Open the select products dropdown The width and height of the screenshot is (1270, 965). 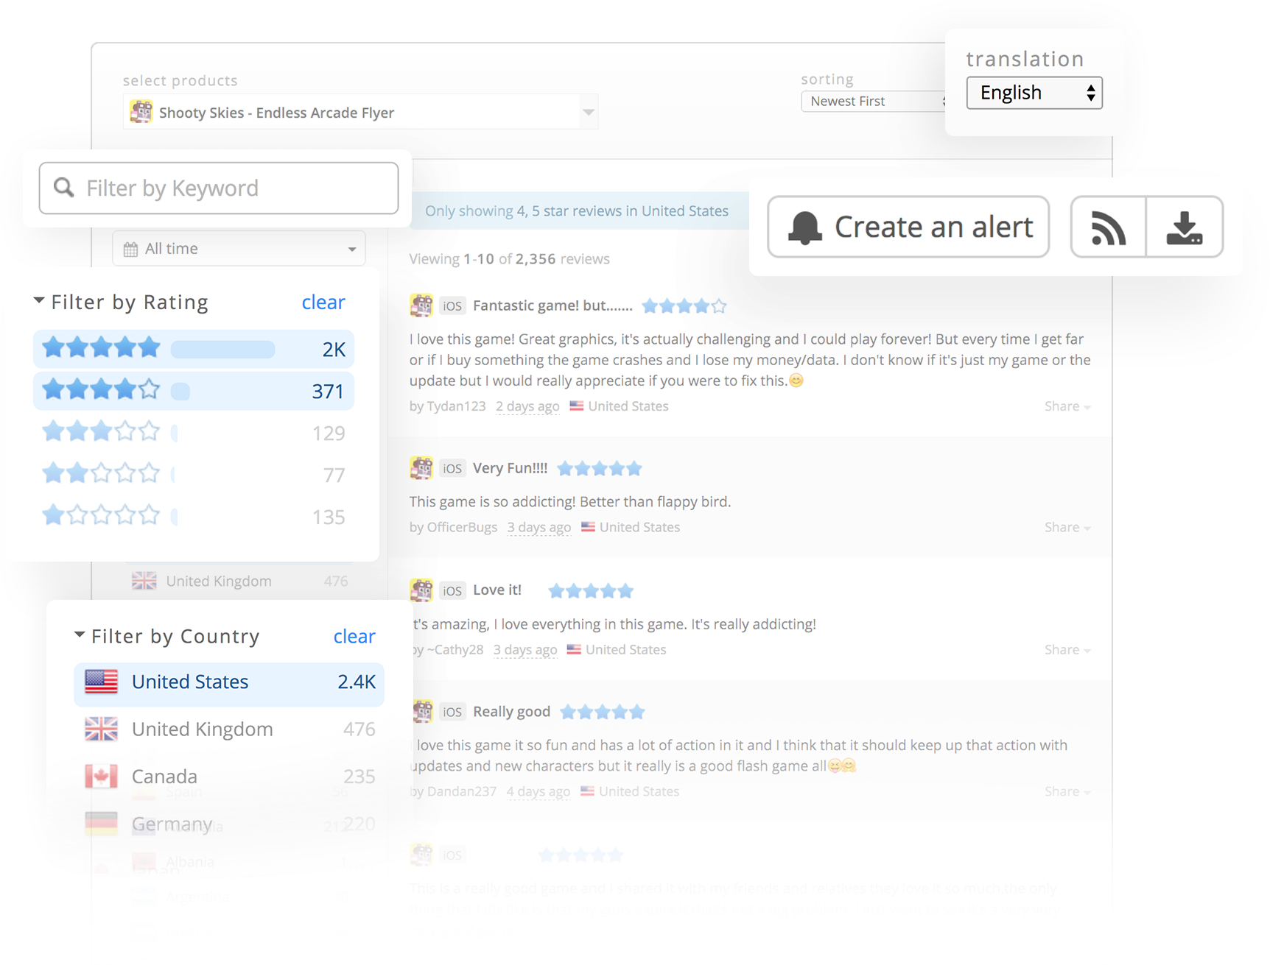pyautogui.click(x=360, y=112)
